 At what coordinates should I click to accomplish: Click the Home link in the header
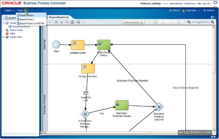165,3
